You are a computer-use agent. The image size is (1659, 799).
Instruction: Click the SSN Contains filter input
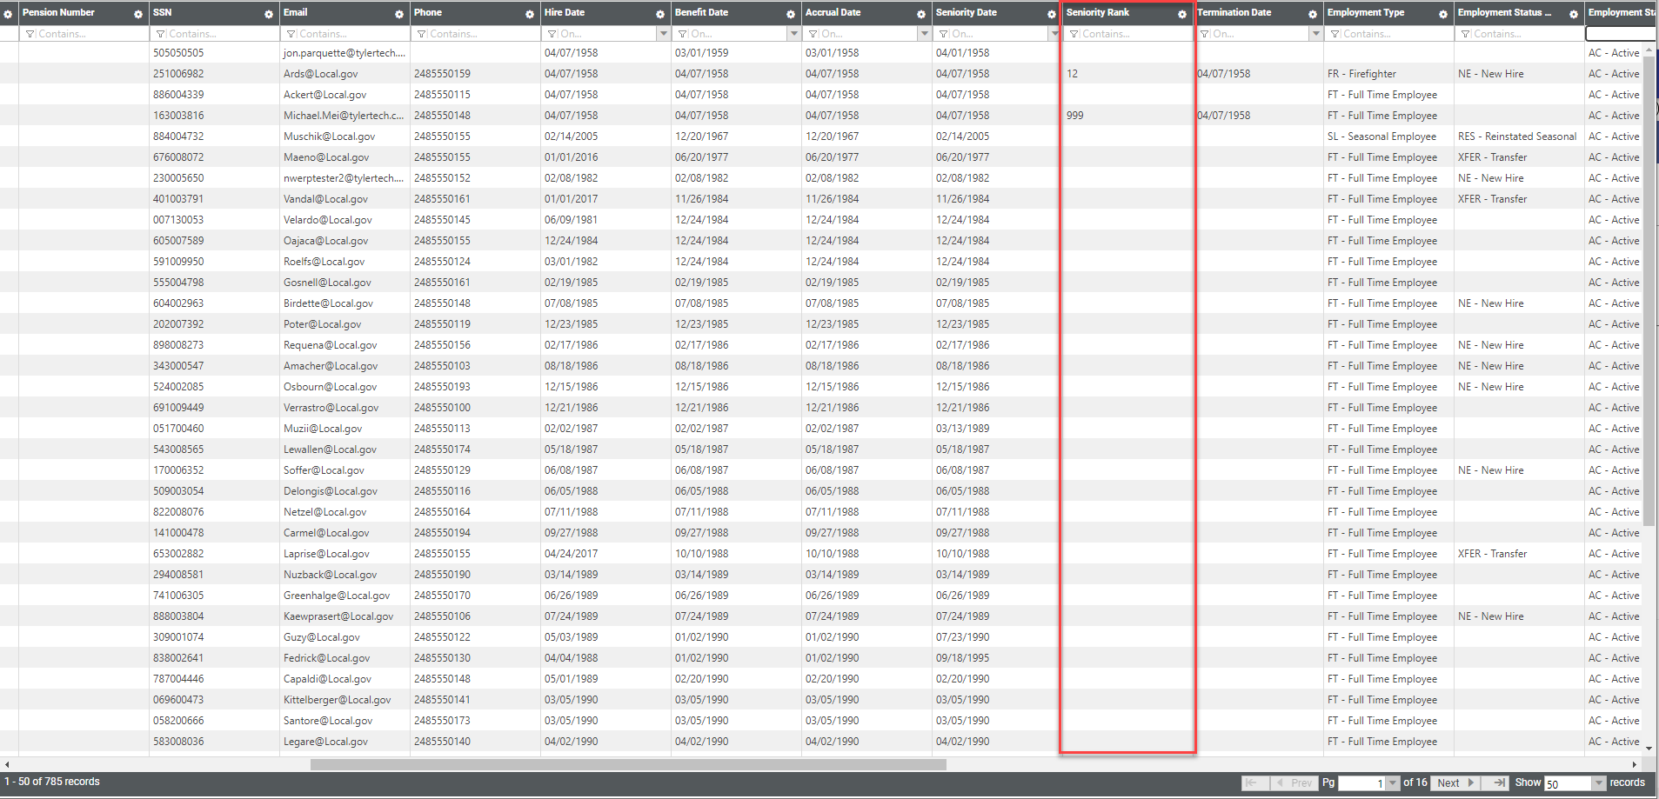214,34
